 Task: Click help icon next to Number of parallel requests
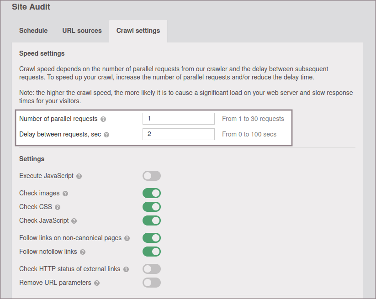[103, 119]
